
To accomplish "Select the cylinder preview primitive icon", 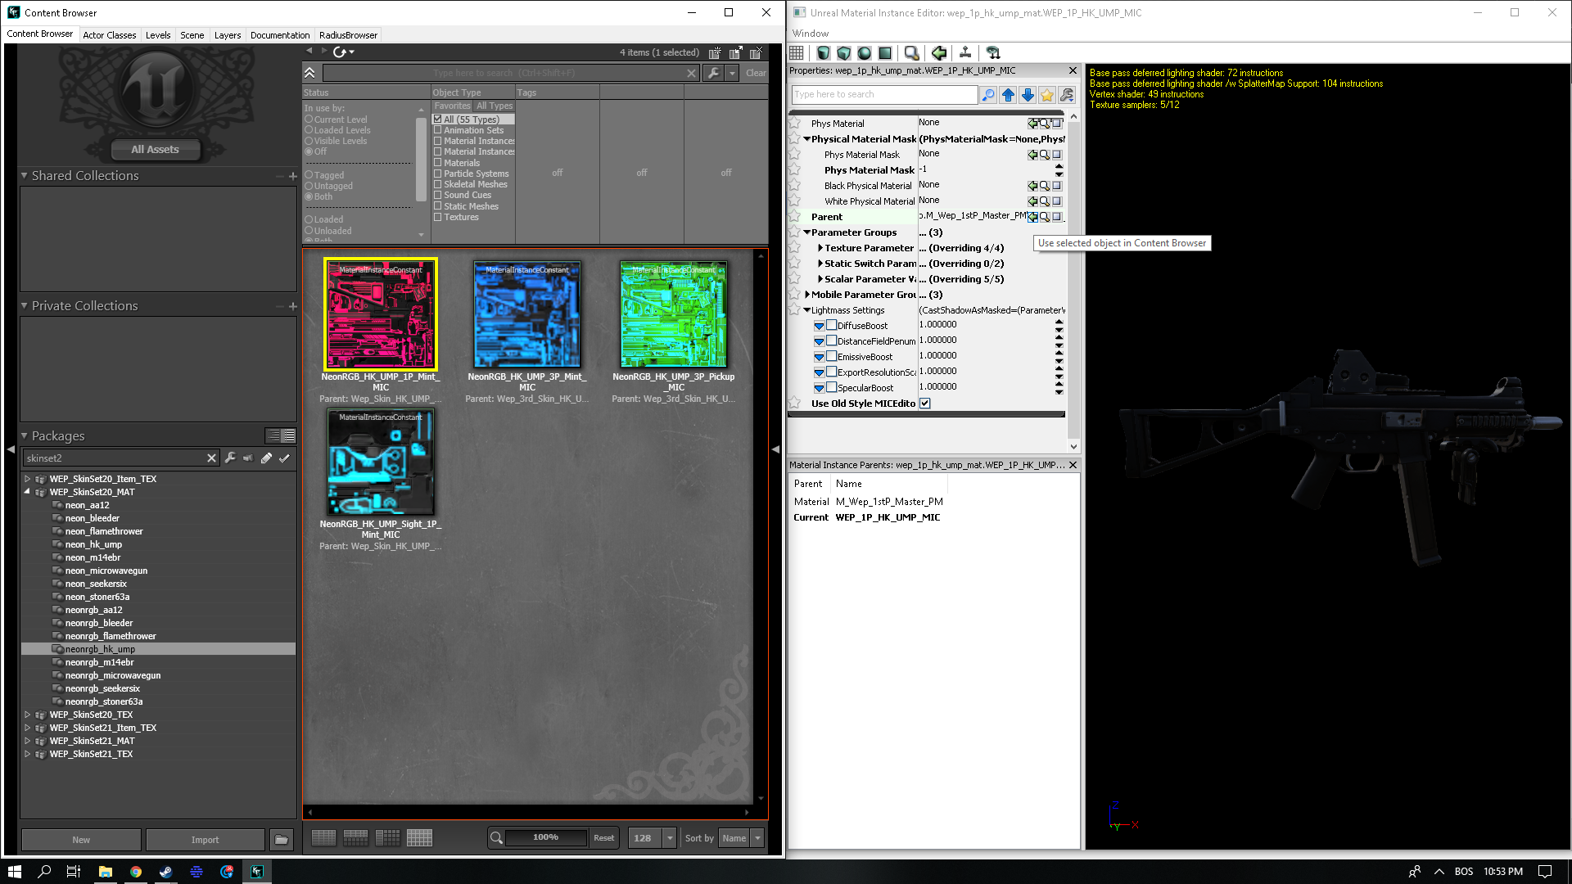I will click(824, 53).
